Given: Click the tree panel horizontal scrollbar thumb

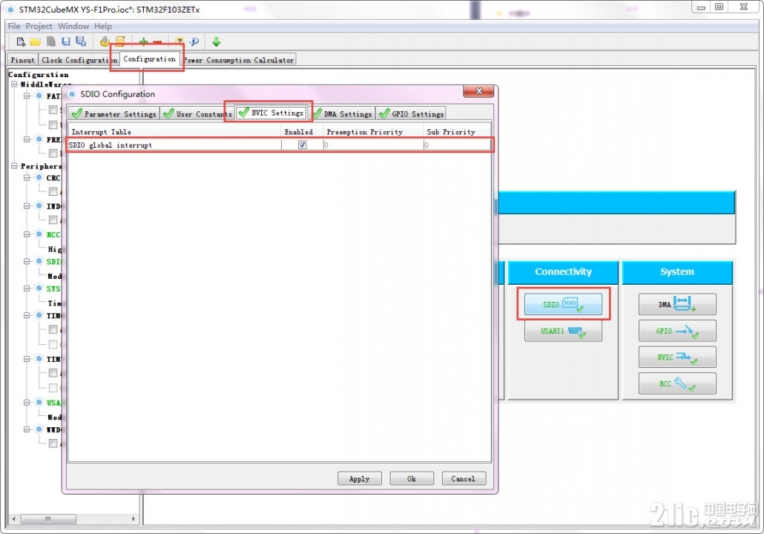Looking at the screenshot, I should click(x=47, y=519).
